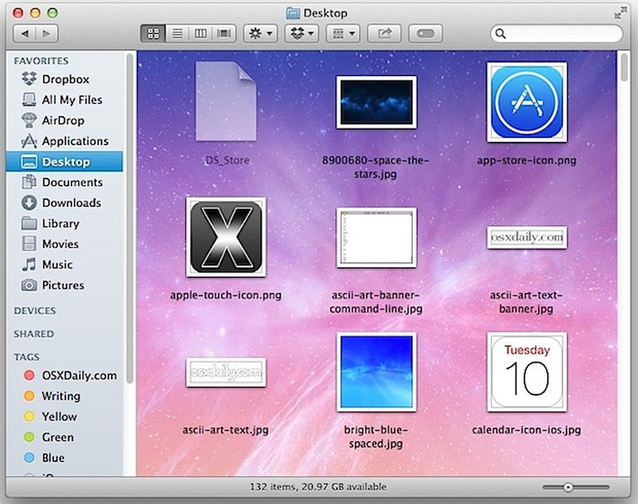Click the Share toolbar button

click(x=384, y=34)
